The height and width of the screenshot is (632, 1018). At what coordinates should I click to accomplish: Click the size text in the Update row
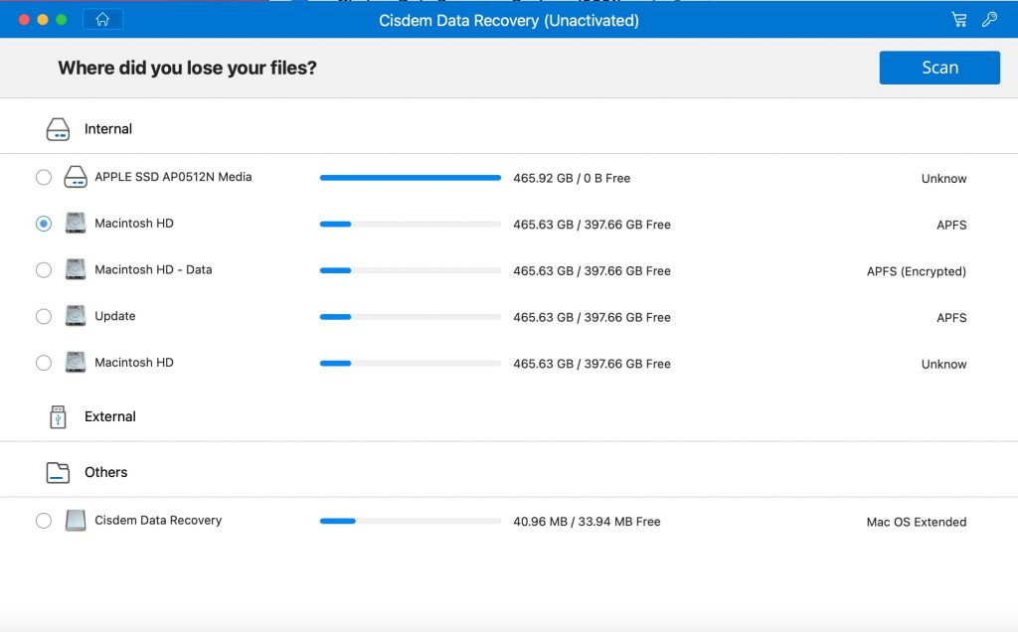[592, 317]
